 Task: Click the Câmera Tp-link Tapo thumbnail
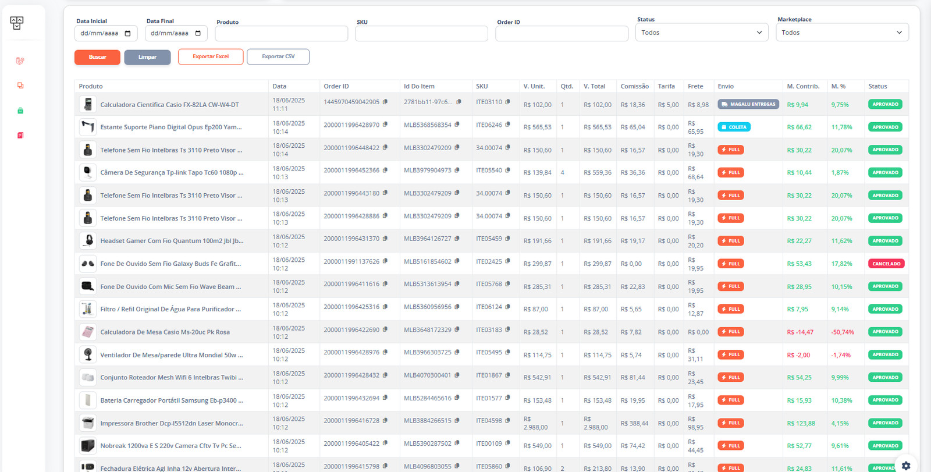88,172
